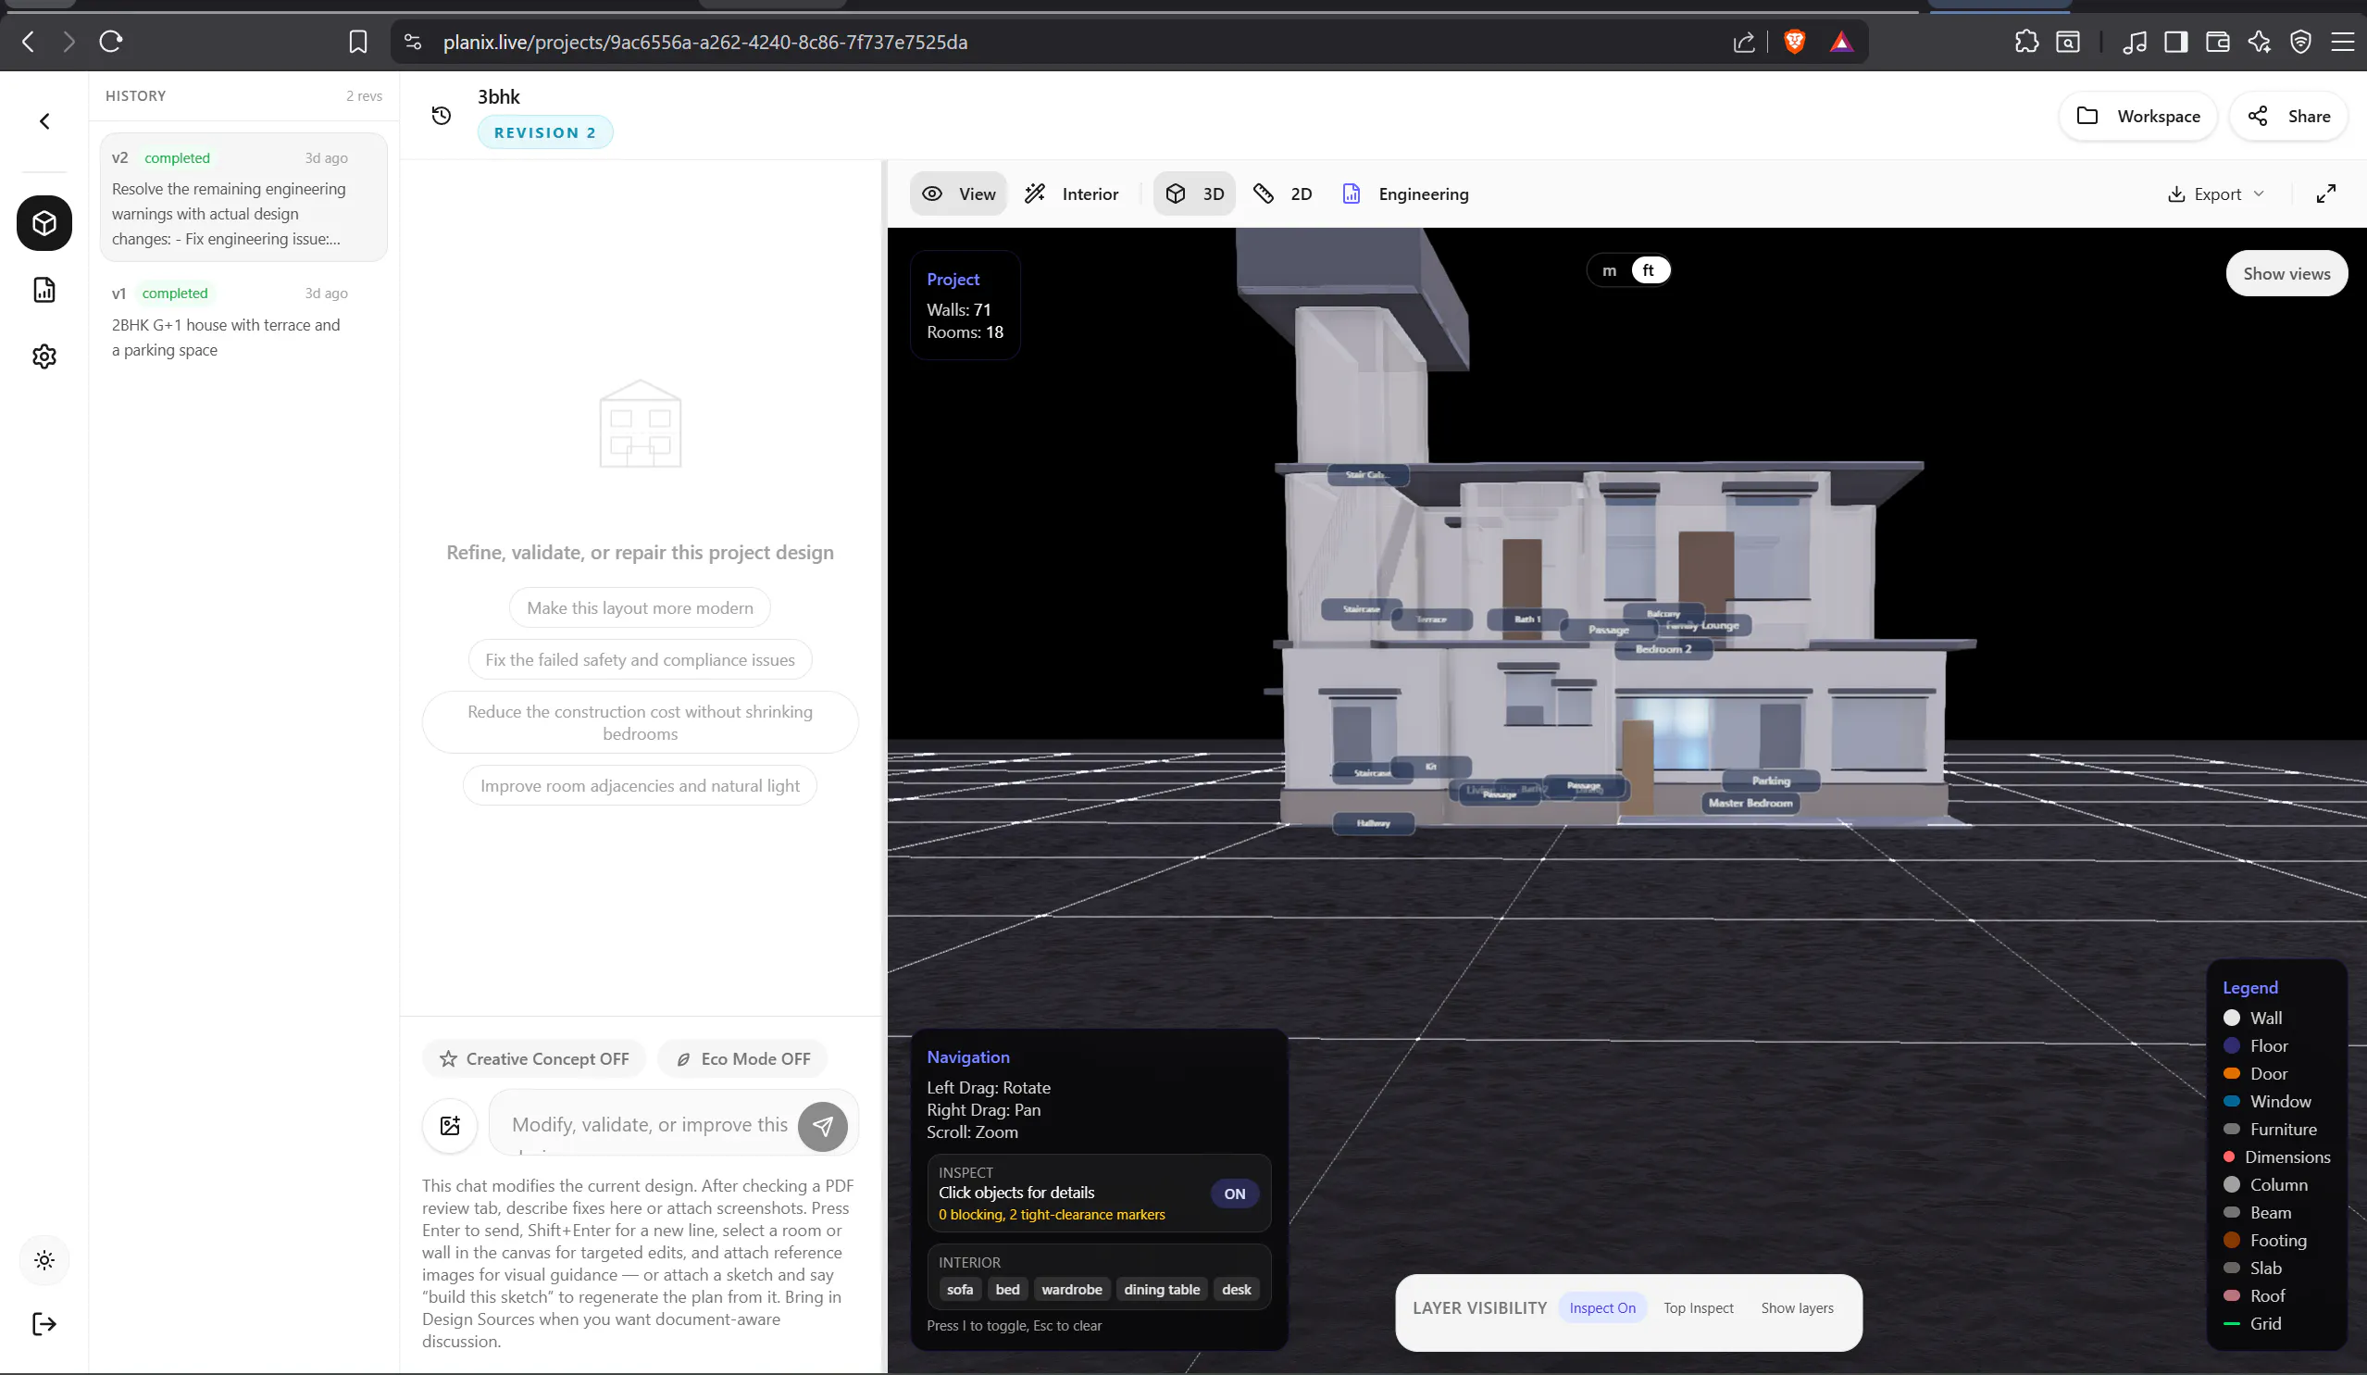The image size is (2367, 1375).
Task: Bookmark this page
Action: click(x=358, y=42)
